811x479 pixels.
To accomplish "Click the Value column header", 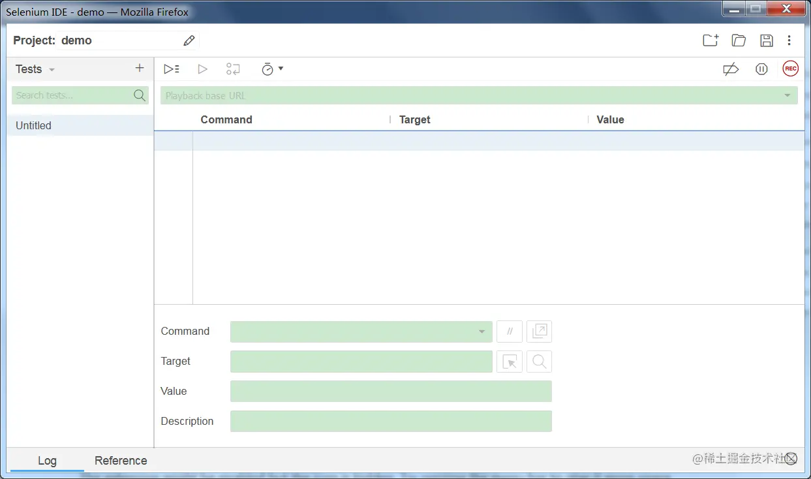I will [x=610, y=119].
